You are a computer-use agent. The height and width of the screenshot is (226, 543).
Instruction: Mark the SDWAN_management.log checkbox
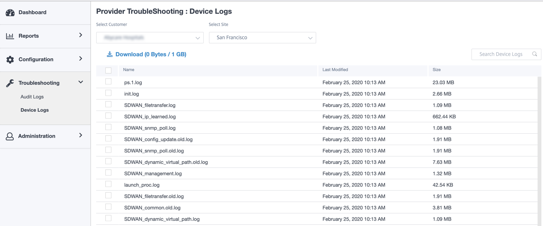coord(108,173)
